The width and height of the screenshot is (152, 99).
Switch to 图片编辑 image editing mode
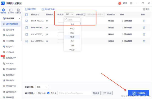11,11
